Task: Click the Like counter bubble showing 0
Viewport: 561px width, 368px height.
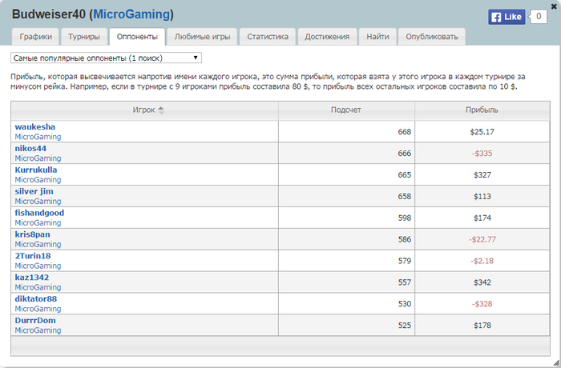Action: click(539, 17)
